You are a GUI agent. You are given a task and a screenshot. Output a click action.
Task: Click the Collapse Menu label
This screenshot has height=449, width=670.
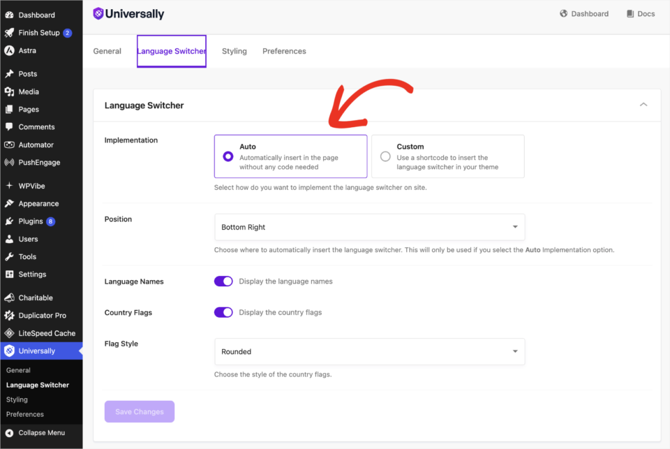(x=42, y=433)
